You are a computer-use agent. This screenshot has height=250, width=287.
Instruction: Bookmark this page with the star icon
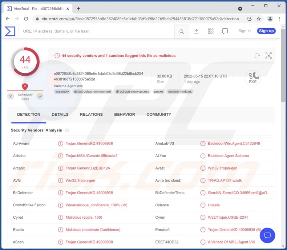point(259,19)
